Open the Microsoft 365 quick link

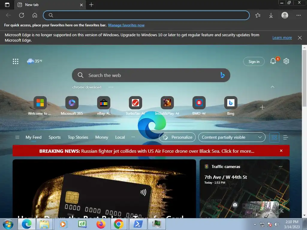point(72,106)
